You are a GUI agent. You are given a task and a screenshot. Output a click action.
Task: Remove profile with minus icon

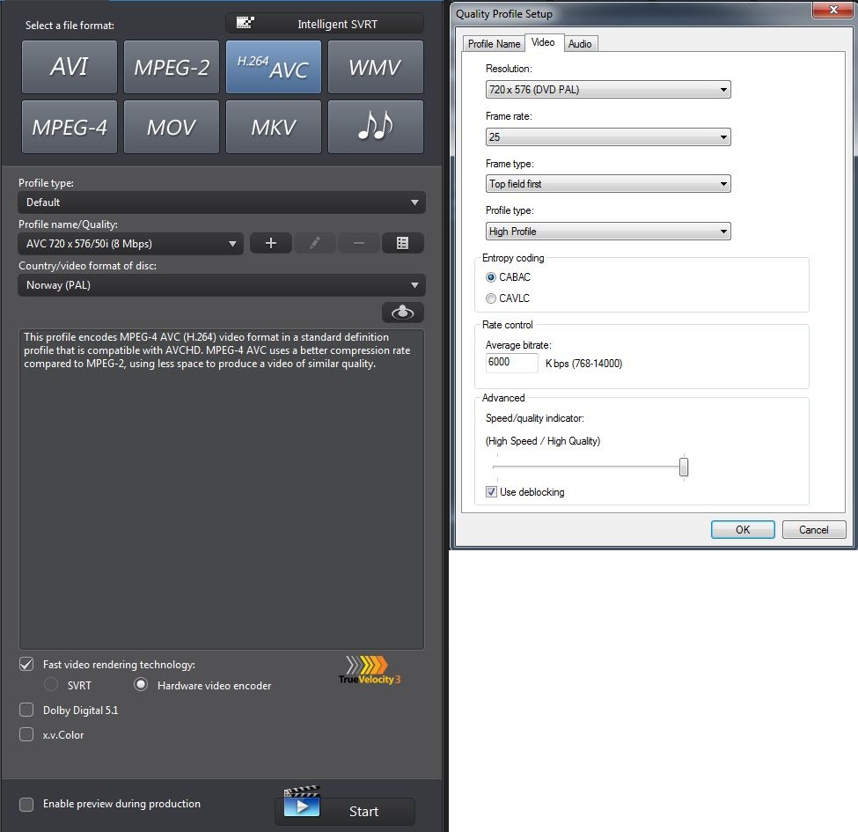pyautogui.click(x=359, y=243)
